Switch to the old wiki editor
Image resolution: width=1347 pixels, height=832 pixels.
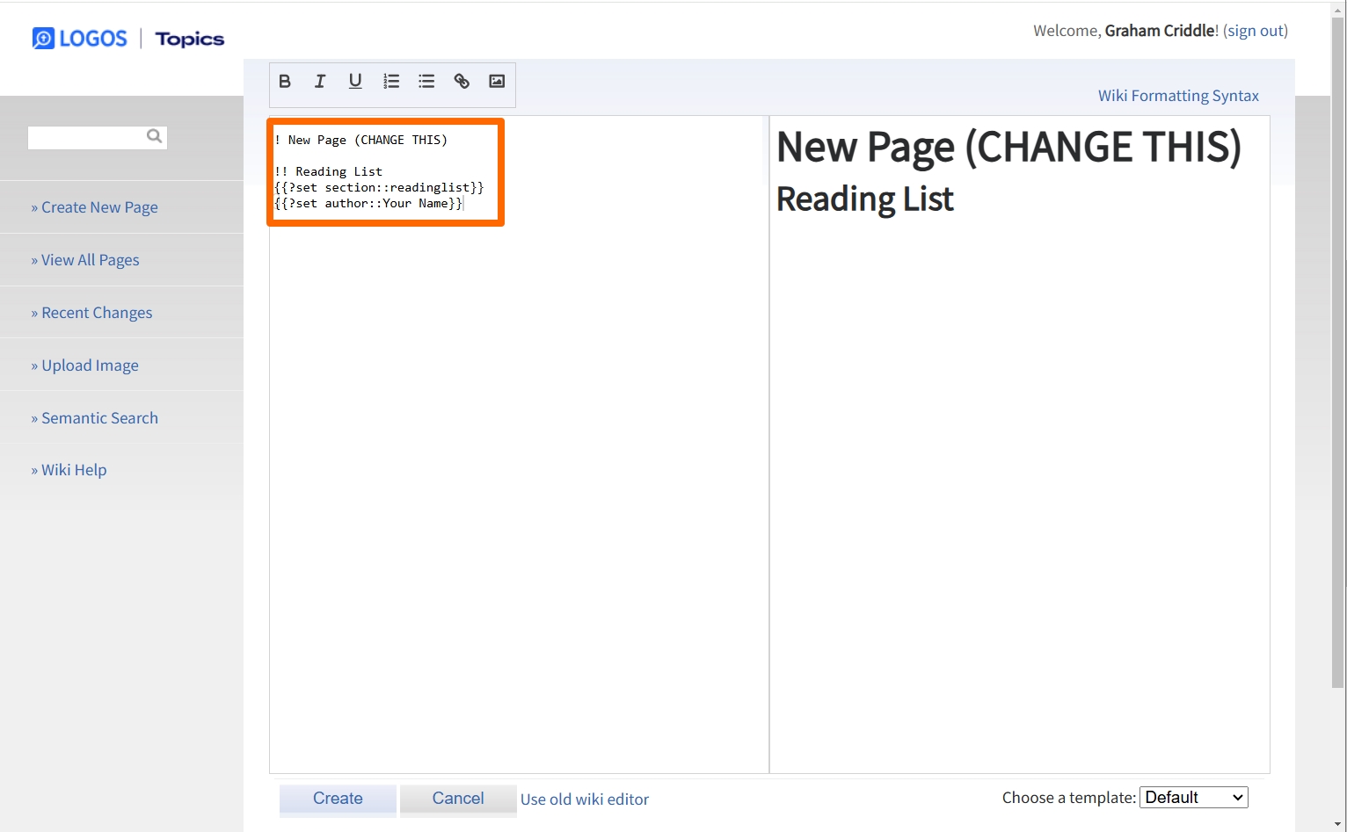point(585,799)
